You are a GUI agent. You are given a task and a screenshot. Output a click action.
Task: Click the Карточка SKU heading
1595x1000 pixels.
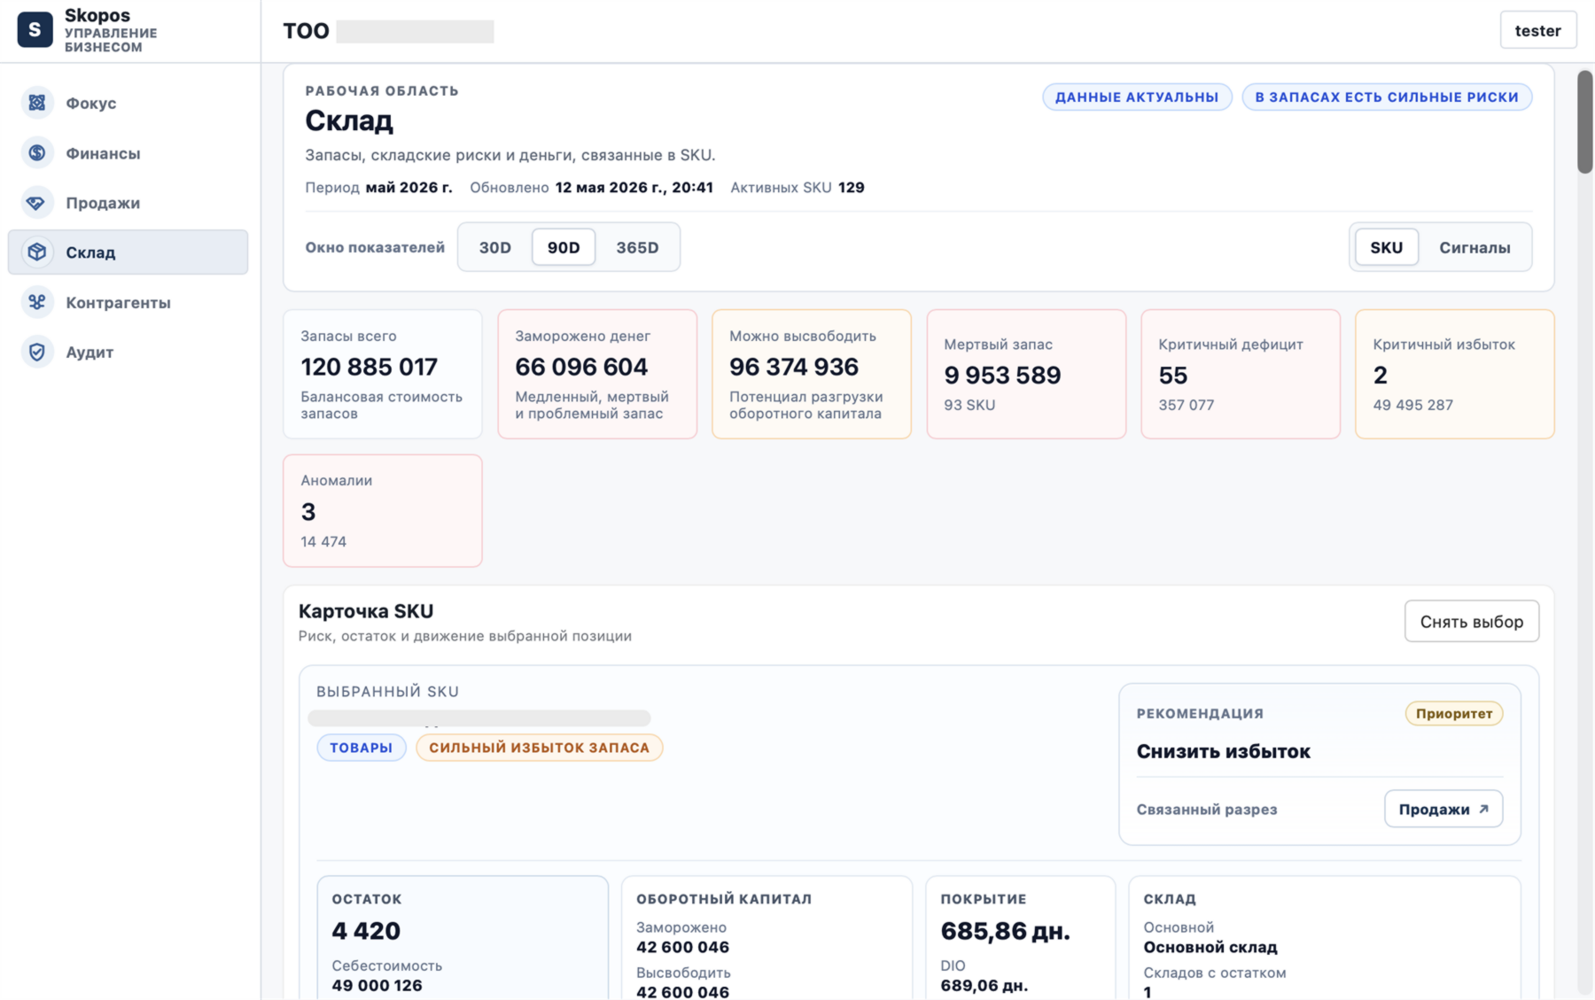pos(366,611)
